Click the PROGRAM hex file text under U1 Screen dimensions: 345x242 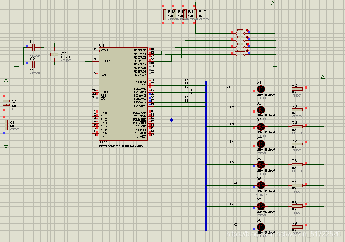pos(121,146)
